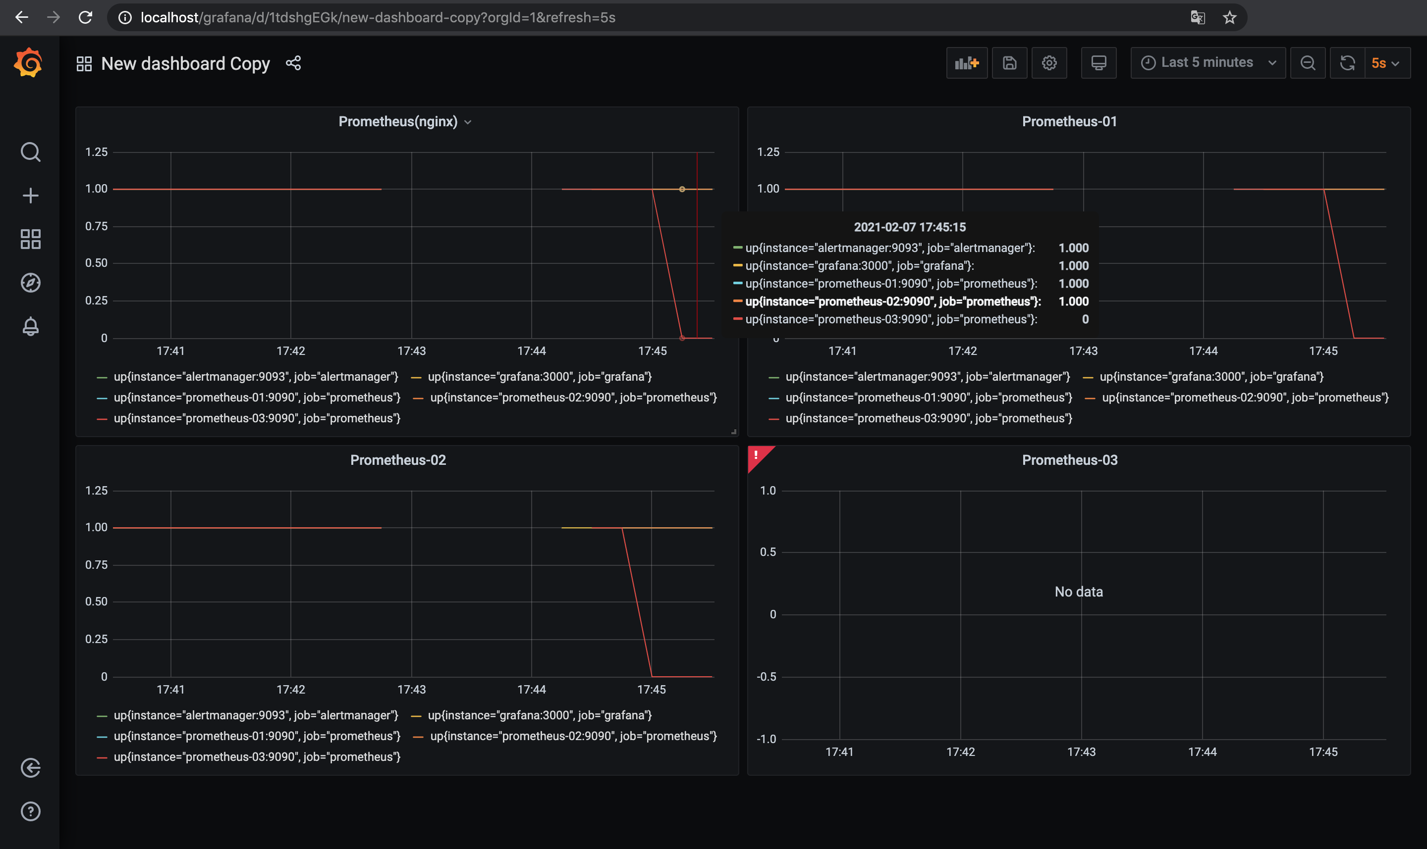This screenshot has width=1427, height=849.
Task: Click the New dashboard Copy title
Action: coord(185,63)
